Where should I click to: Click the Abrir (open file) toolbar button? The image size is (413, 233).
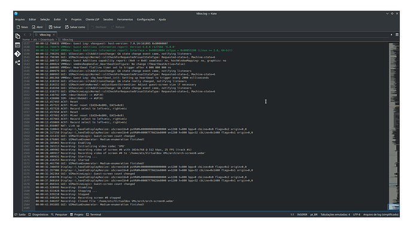click(37, 27)
